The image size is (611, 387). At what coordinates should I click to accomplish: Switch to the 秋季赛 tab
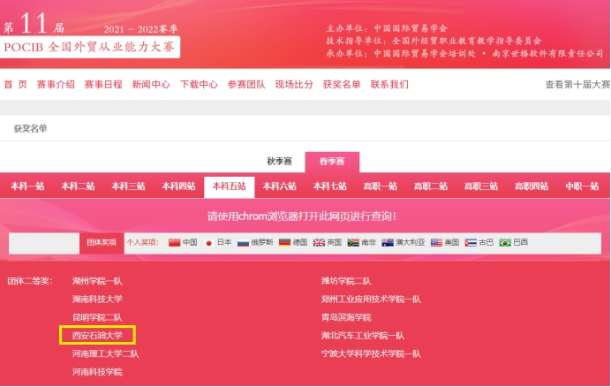(x=282, y=162)
